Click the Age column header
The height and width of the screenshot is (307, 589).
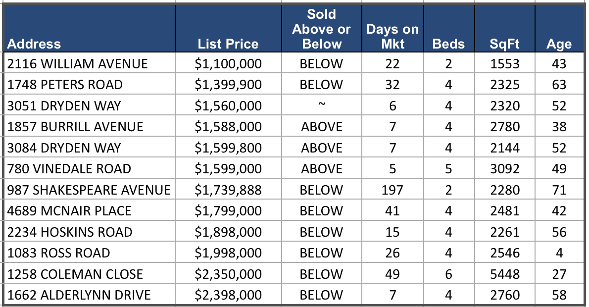(559, 44)
